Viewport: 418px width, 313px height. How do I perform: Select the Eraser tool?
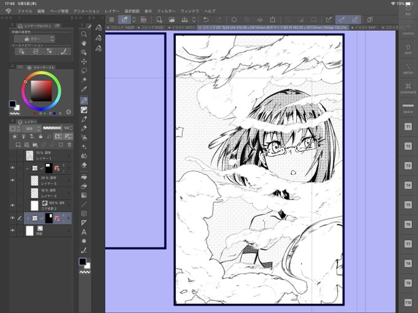pyautogui.click(x=84, y=165)
